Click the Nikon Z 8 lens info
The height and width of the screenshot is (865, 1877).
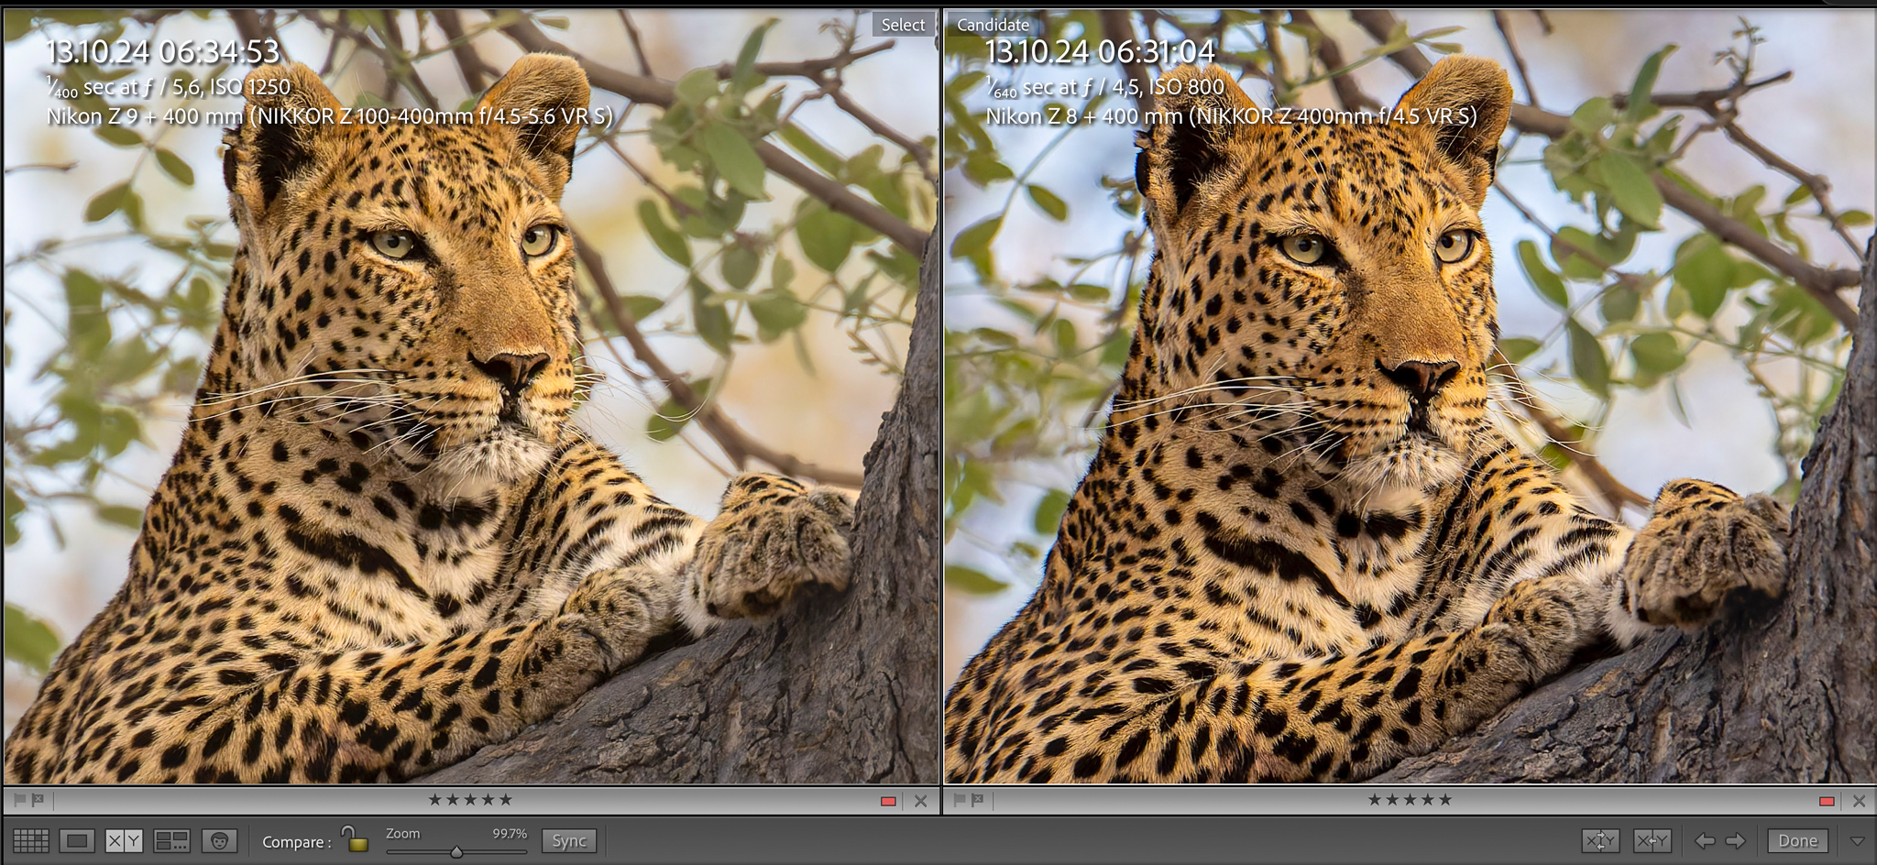click(x=1231, y=116)
